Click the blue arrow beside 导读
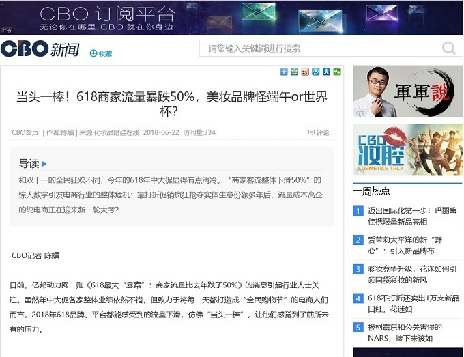464x357 pixels. 44,164
